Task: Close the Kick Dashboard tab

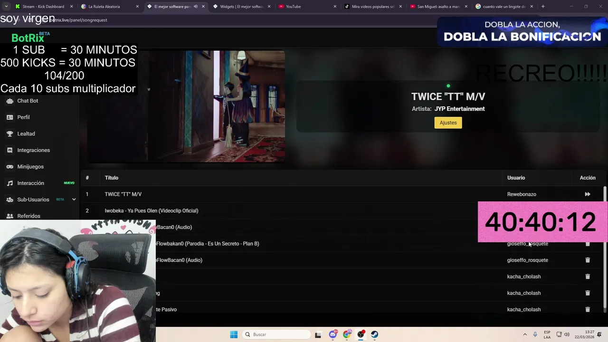Action: coord(72,7)
